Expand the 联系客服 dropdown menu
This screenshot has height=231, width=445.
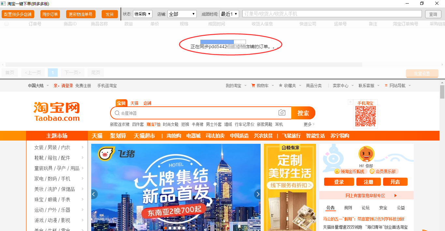pyautogui.click(x=378, y=86)
